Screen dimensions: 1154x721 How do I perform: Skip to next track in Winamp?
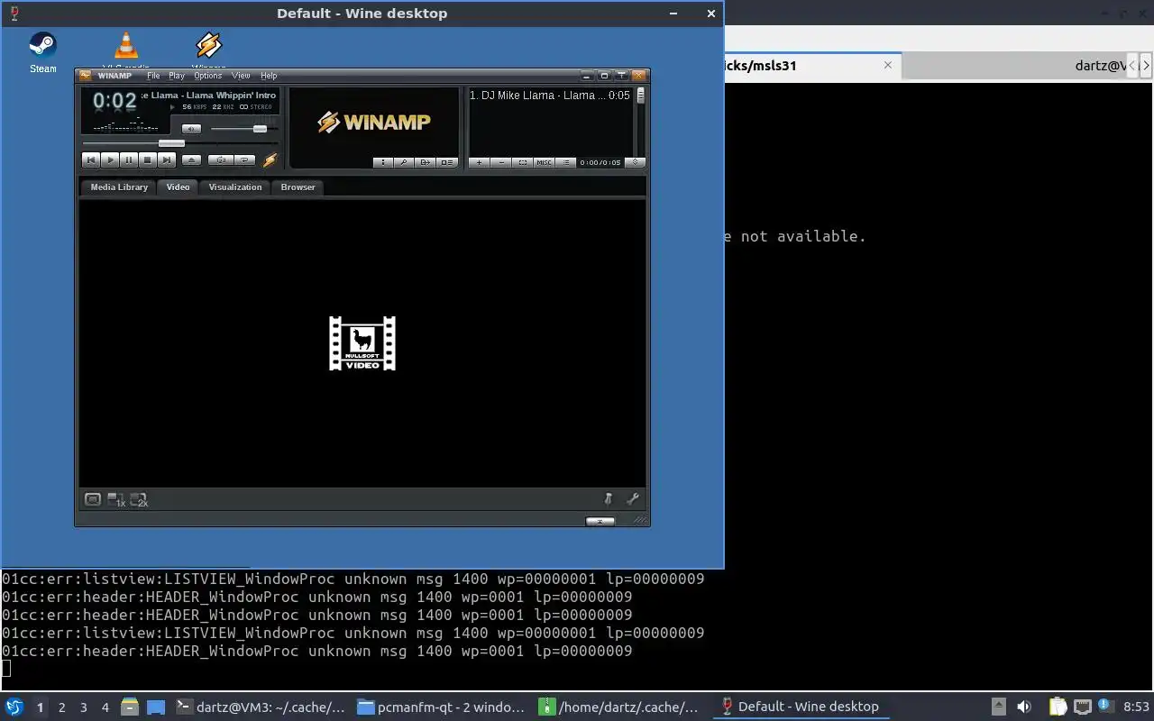click(166, 160)
